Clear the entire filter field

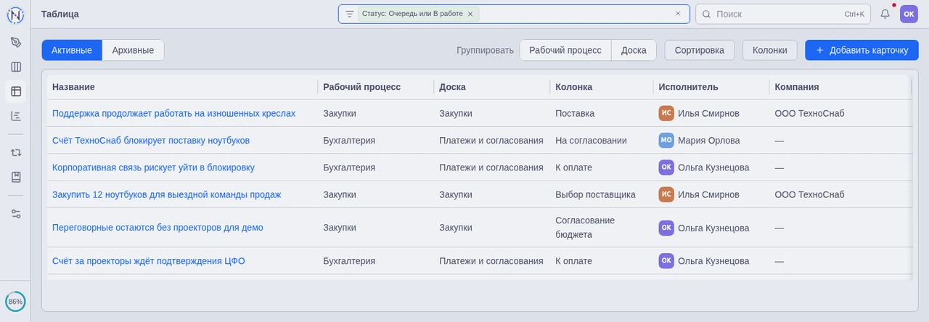[x=678, y=14]
